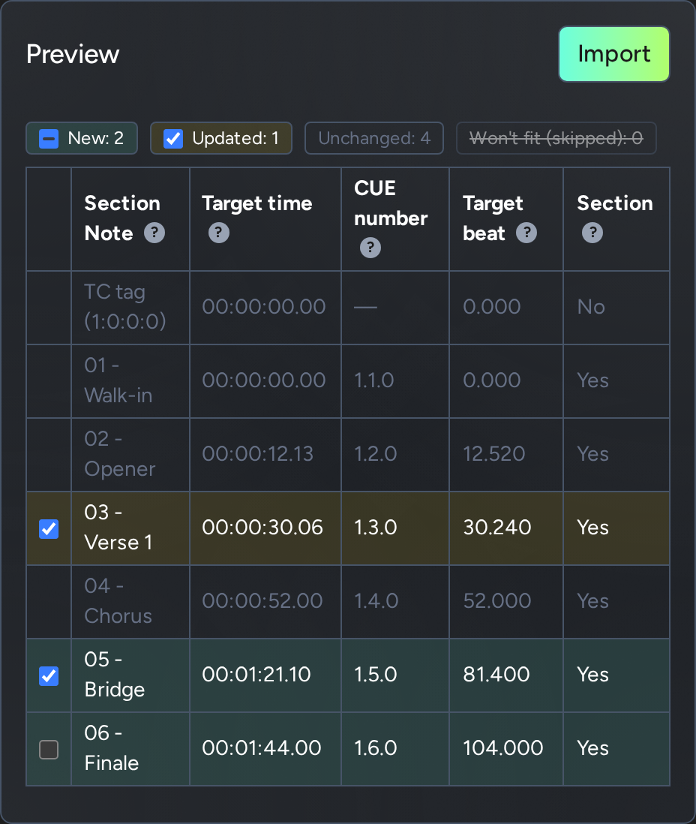
Task: Open help icon next to Target beat
Action: click(x=526, y=233)
